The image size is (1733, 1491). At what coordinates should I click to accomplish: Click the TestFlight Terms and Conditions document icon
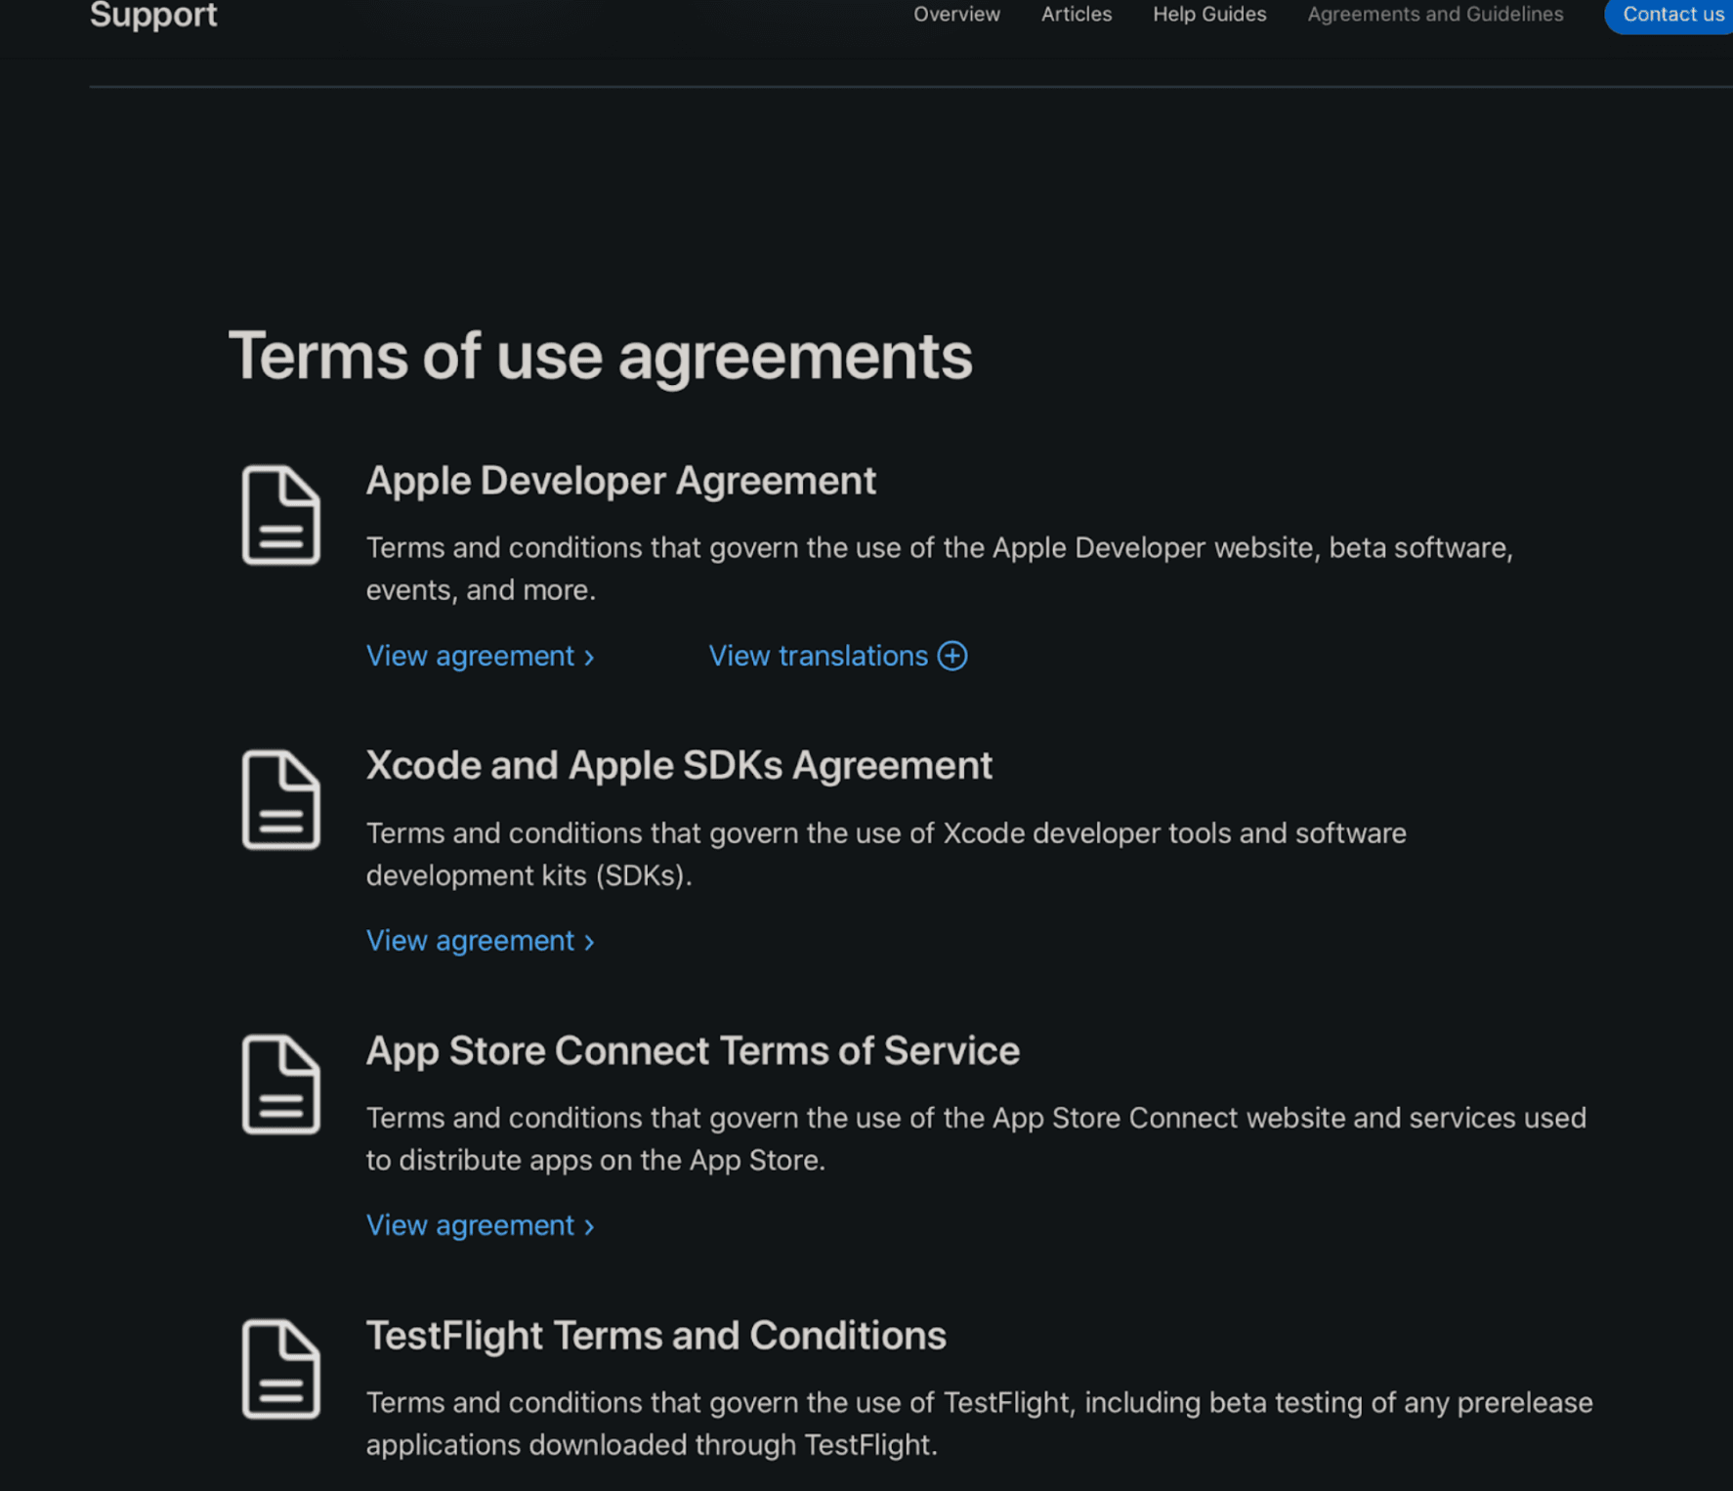(281, 1369)
